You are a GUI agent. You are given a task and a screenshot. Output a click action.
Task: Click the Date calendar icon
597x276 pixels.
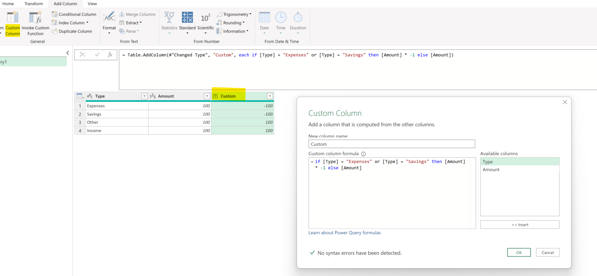click(x=264, y=17)
